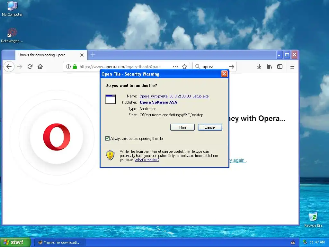Click the 11:47 AM tray clock

tap(317, 242)
